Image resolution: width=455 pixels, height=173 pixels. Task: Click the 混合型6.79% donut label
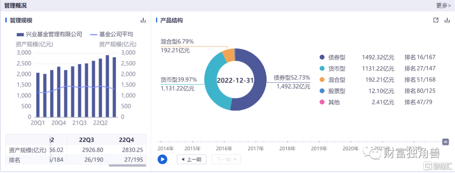[177, 42]
